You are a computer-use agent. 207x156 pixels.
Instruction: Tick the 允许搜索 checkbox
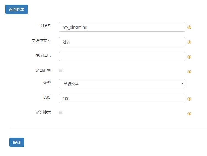pyautogui.click(x=61, y=112)
